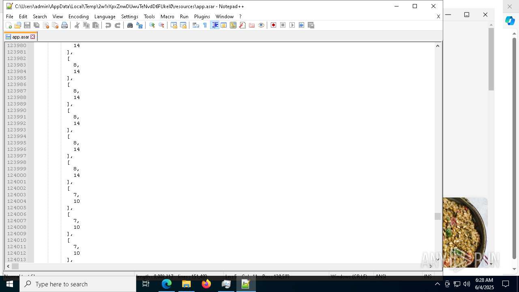The image size is (519, 292).
Task: Stop macro recording button
Action: tap(283, 25)
